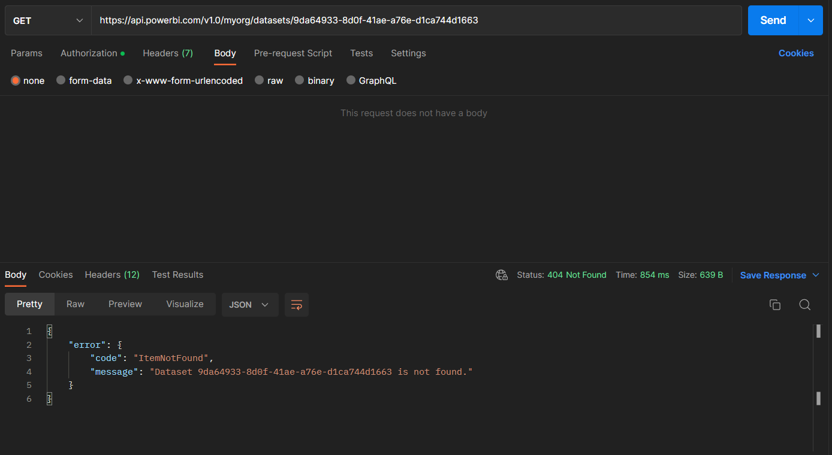Image resolution: width=832 pixels, height=455 pixels.
Task: Select the request Body tab
Action: [x=225, y=53]
